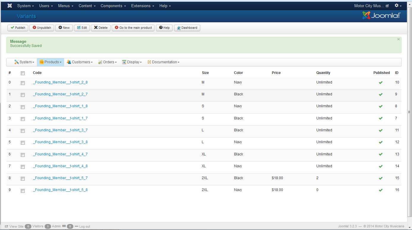Open the Menus menu in top bar
The height and width of the screenshot is (230, 412).
pos(66,6)
